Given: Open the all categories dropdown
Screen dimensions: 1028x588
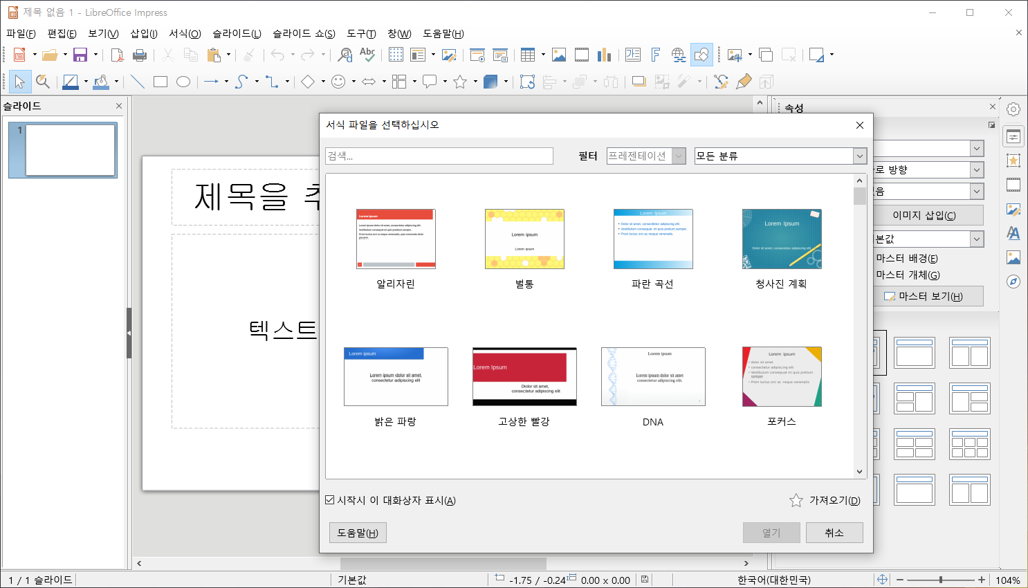Looking at the screenshot, I should coord(860,156).
